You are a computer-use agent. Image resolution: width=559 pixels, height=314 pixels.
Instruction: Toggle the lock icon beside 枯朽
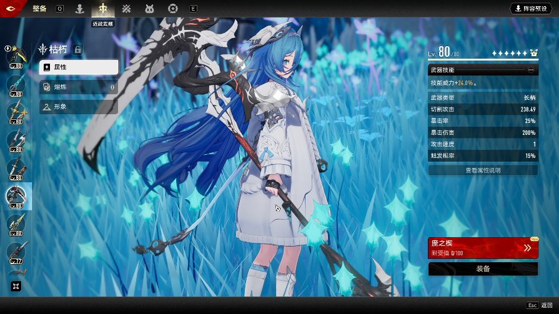pos(77,49)
